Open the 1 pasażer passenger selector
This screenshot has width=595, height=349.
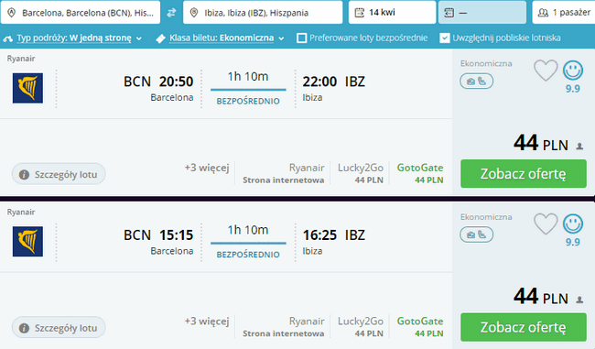(x=564, y=13)
